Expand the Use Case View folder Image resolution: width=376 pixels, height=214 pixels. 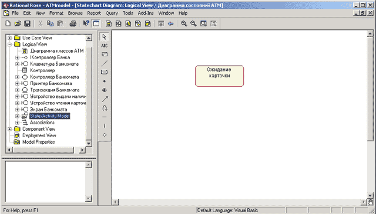(9, 38)
